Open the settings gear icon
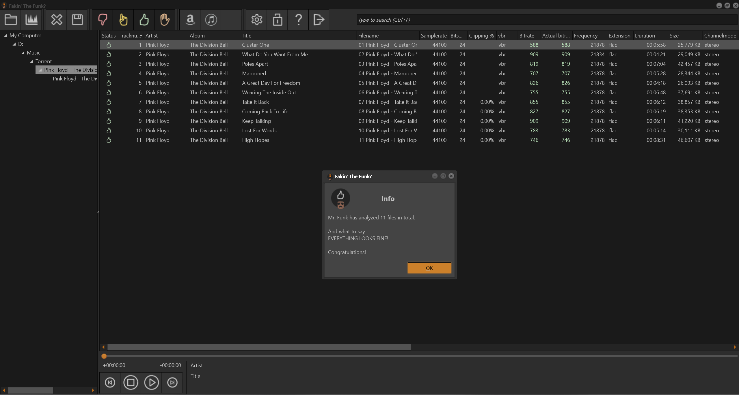Image resolution: width=739 pixels, height=395 pixels. pos(256,20)
